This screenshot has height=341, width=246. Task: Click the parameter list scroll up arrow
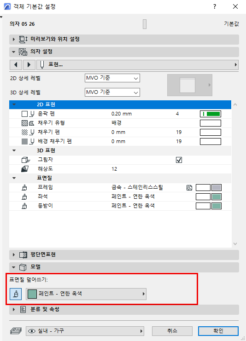(x=235, y=104)
